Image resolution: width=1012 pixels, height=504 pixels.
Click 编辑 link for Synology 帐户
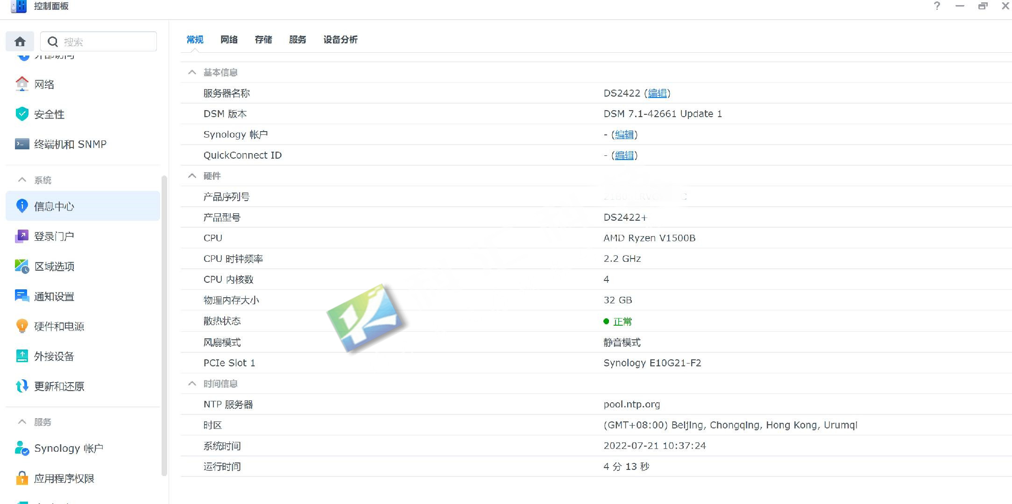pos(624,135)
